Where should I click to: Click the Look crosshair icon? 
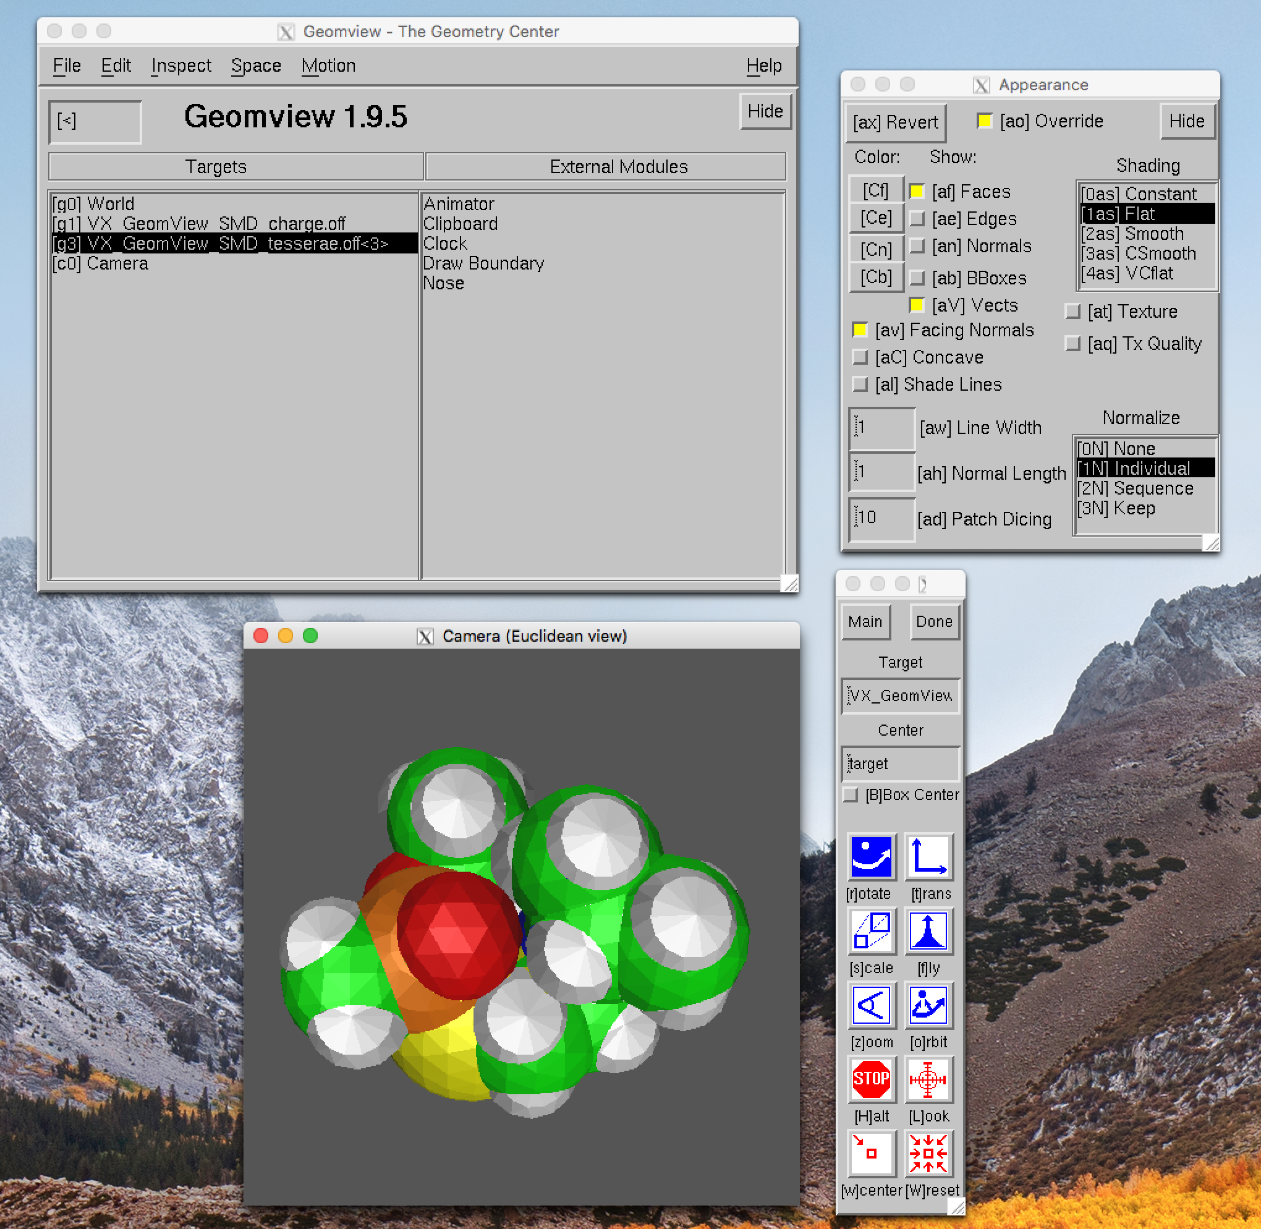928,1079
